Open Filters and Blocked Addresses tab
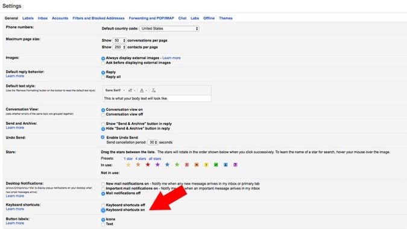This screenshot has width=407, height=229. (x=98, y=18)
